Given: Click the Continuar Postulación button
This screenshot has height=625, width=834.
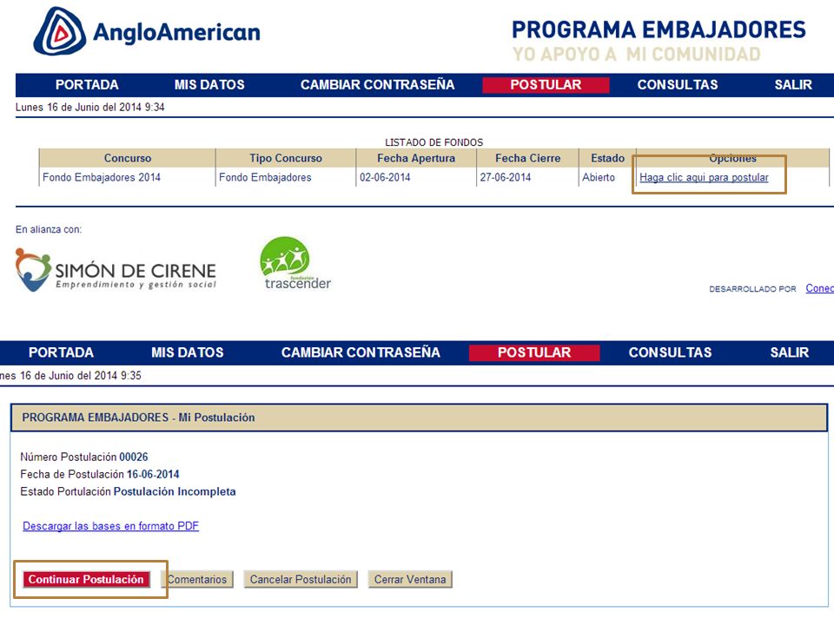Looking at the screenshot, I should [x=86, y=579].
